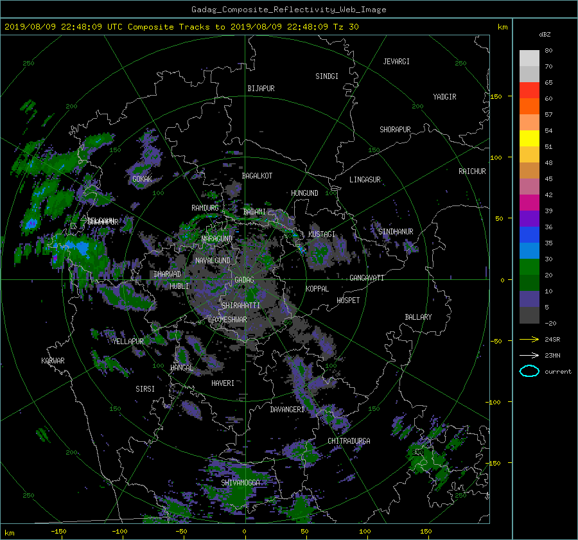Click the DAVANGERI city label
This screenshot has height=540, width=578.
[287, 410]
